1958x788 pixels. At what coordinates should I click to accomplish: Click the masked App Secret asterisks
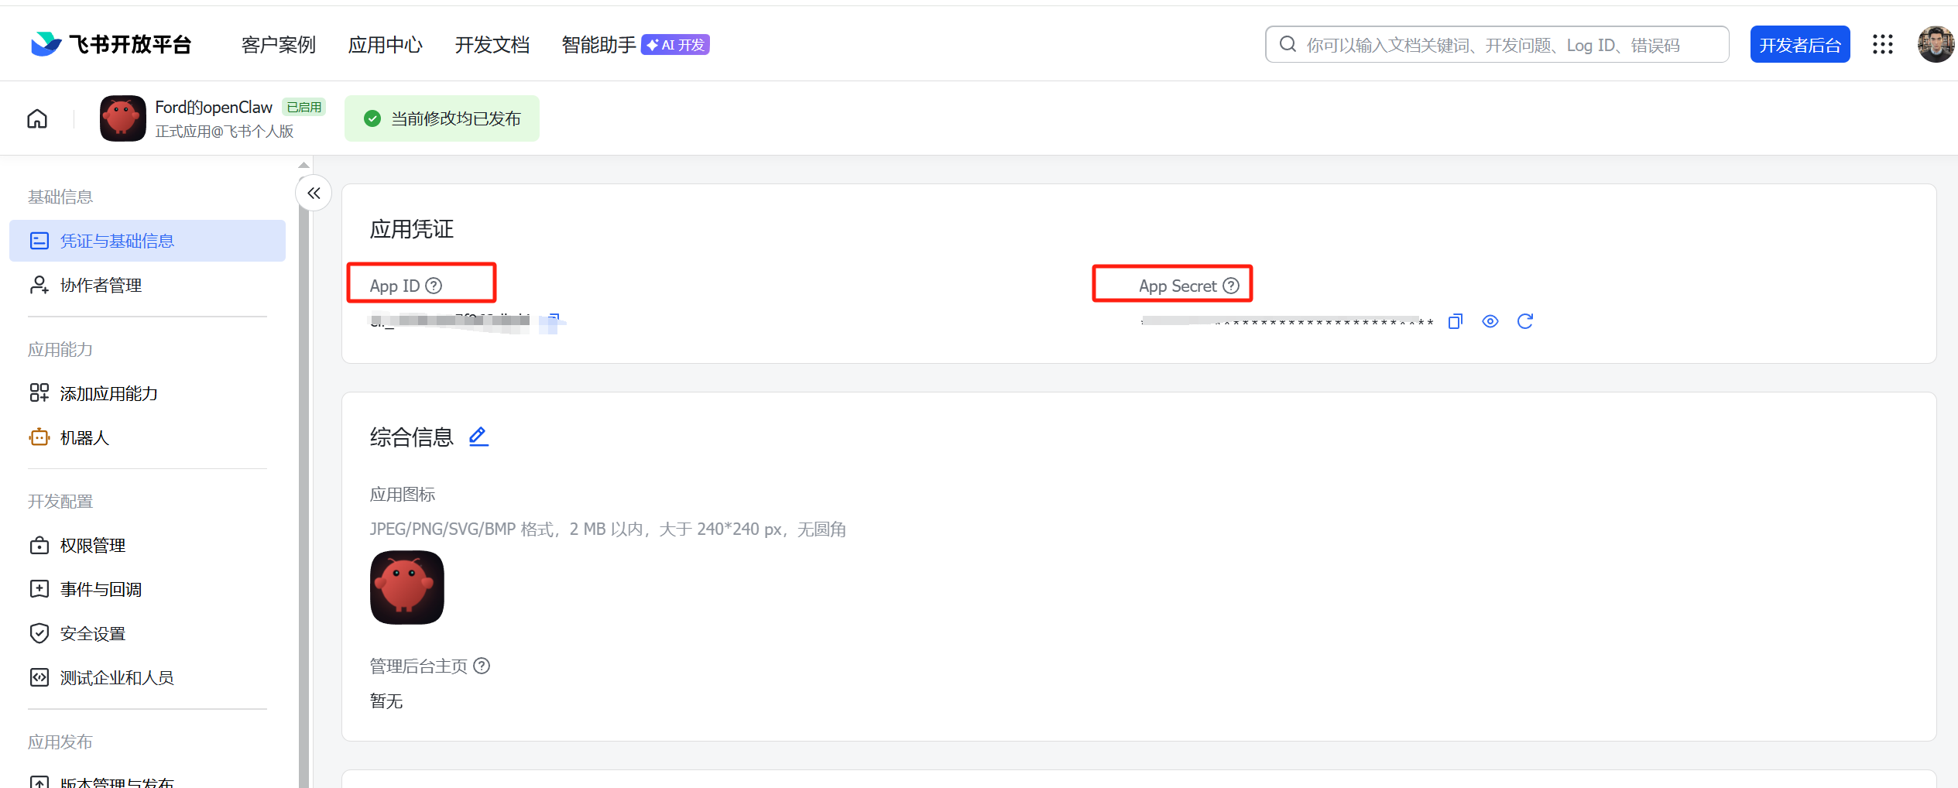(1287, 321)
